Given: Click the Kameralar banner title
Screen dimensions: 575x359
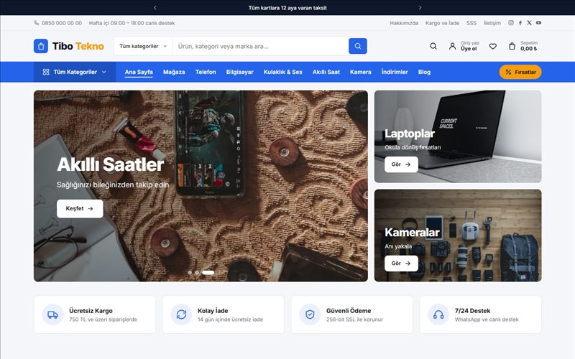Looking at the screenshot, I should (412, 233).
